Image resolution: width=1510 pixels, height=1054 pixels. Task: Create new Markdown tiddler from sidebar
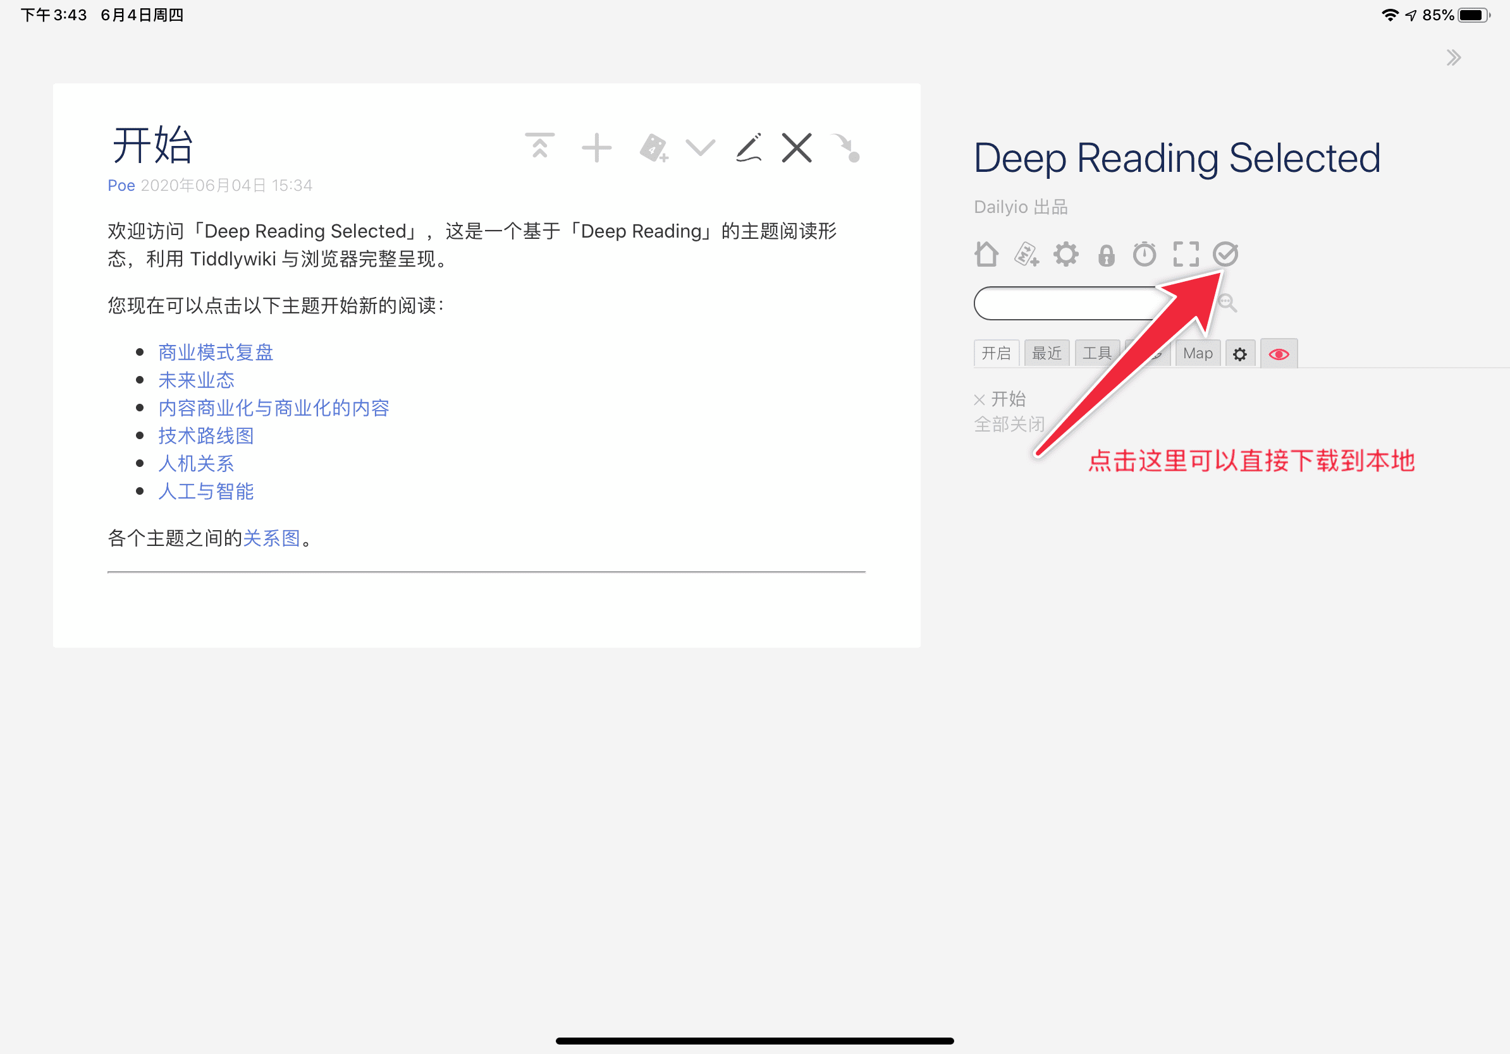1026,253
